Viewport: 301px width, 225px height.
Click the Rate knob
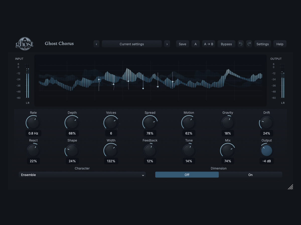point(33,123)
